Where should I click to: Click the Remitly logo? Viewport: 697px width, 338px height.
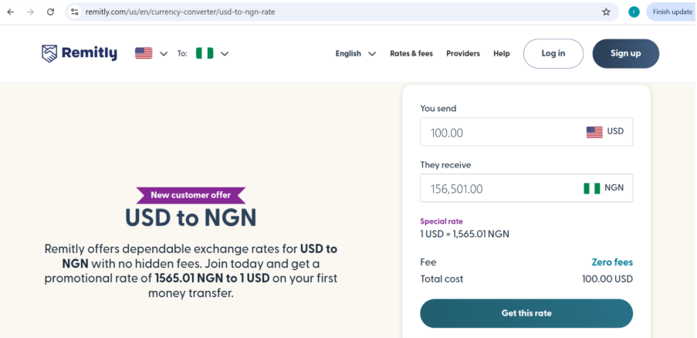pos(80,53)
